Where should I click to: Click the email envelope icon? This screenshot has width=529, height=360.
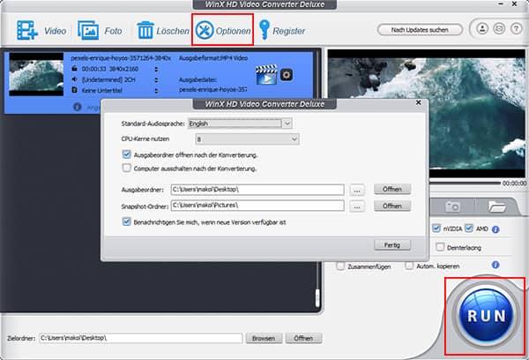pyautogui.click(x=499, y=28)
